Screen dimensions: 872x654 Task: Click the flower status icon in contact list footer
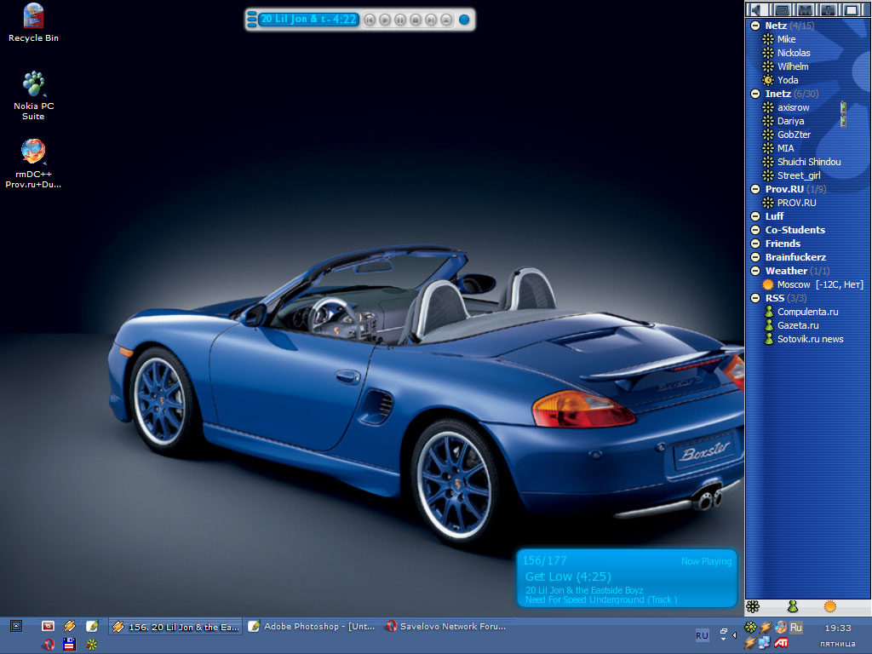tap(753, 606)
